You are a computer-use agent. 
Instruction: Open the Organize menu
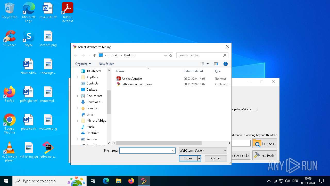pyautogui.click(x=83, y=64)
